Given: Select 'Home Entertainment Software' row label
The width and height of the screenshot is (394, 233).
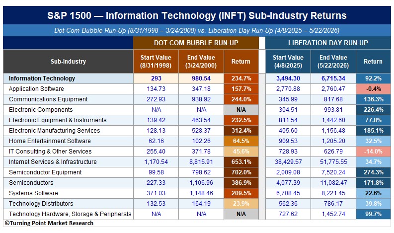Looking at the screenshot, I should click(50, 141).
